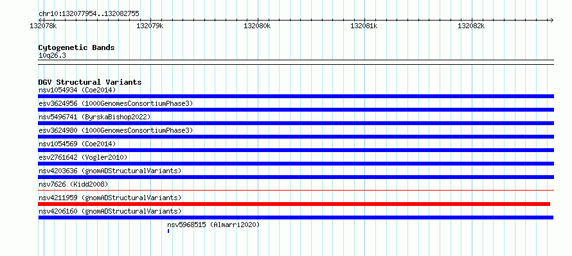Select the blue bar under nsv4206160
The width and height of the screenshot is (572, 256).
coord(296,218)
